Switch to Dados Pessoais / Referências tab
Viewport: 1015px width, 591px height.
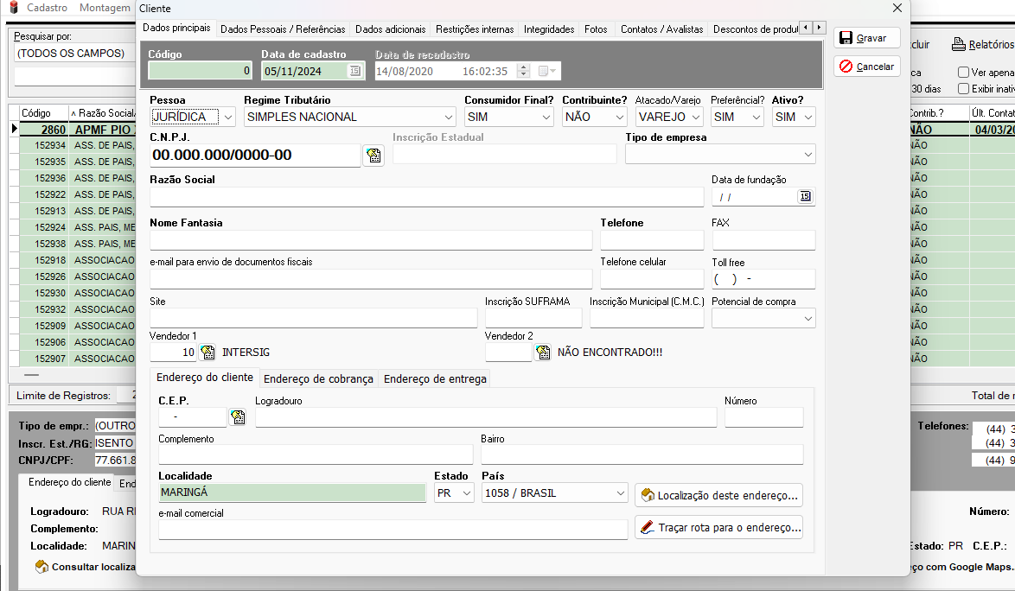pos(283,29)
